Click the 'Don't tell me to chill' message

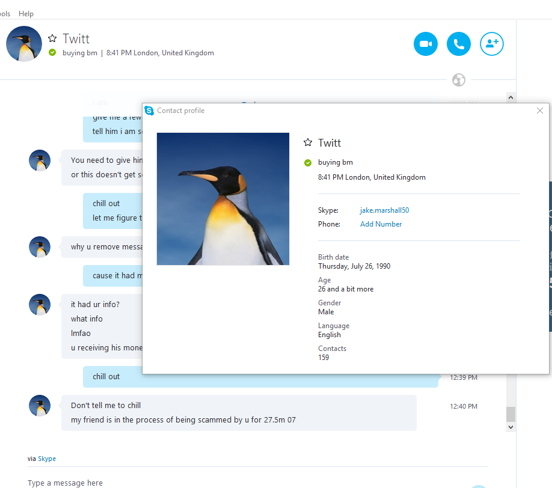click(106, 405)
